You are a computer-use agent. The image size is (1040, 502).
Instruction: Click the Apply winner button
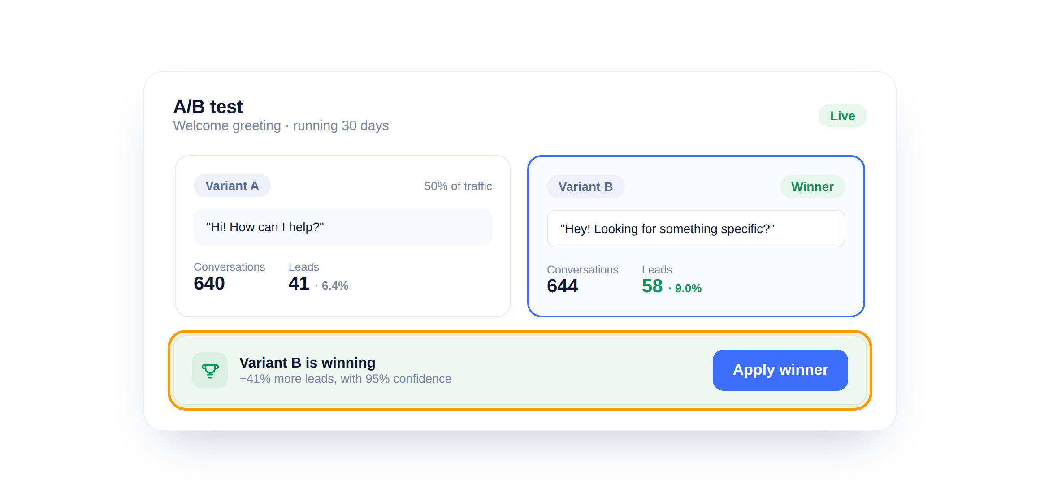[780, 370]
